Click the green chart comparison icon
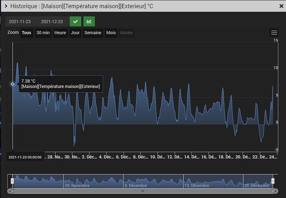The width and height of the screenshot is (286, 198). (89, 21)
